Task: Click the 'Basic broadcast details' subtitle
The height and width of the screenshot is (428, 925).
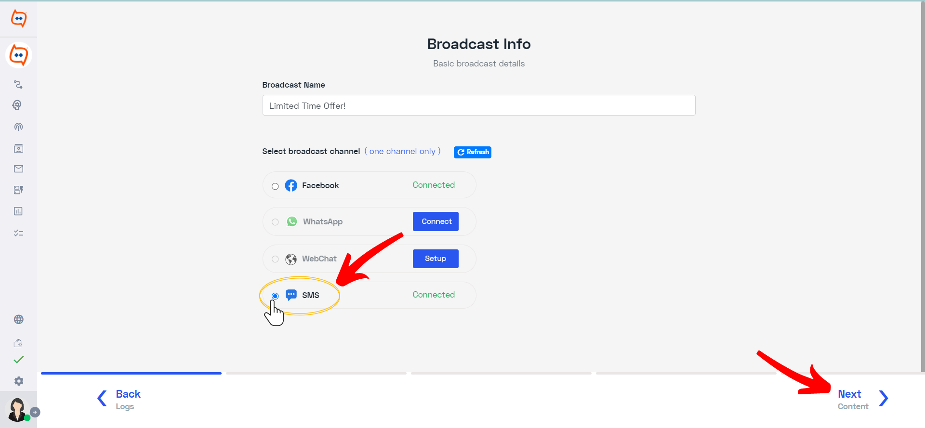Action: click(x=479, y=64)
